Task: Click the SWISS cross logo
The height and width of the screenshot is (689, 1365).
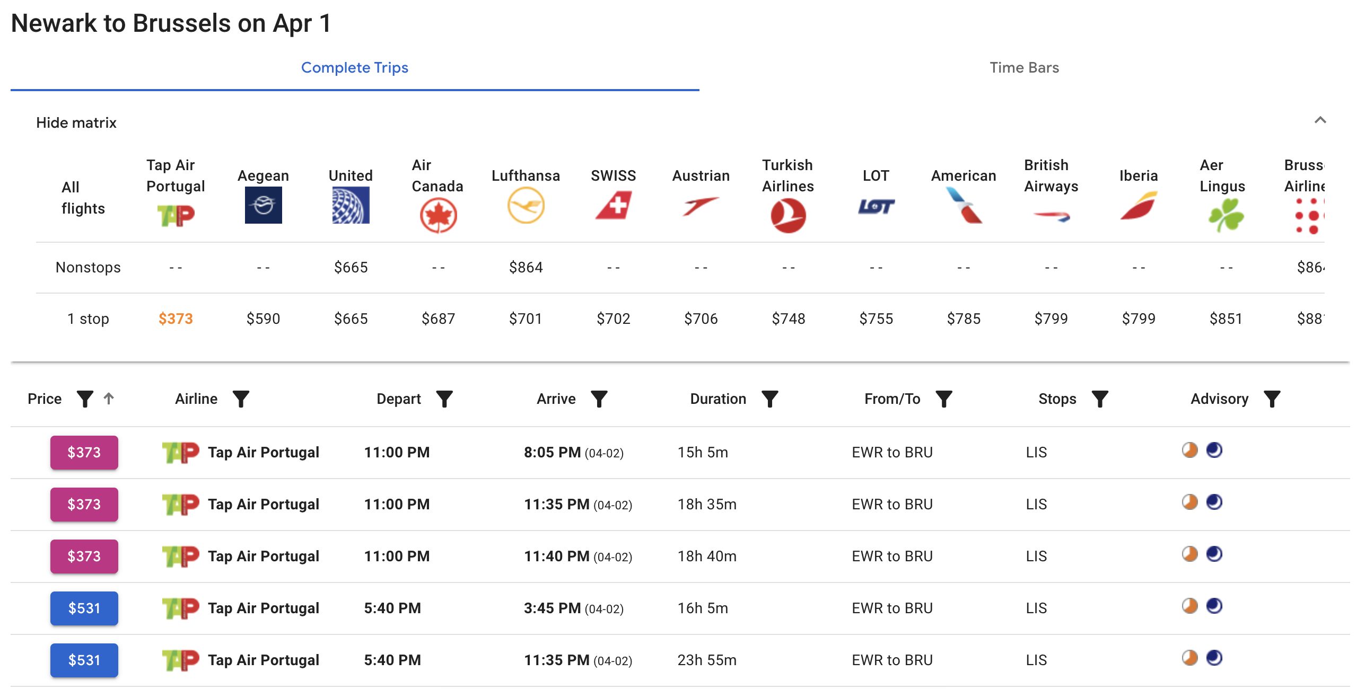Action: [614, 205]
